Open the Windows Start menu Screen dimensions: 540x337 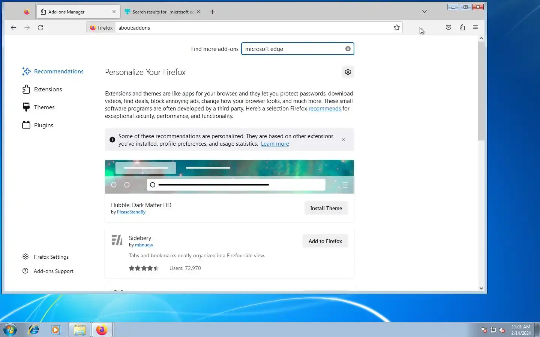point(10,330)
